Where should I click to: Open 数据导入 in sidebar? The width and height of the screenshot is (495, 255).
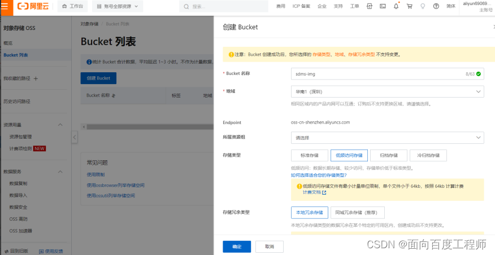point(18,195)
